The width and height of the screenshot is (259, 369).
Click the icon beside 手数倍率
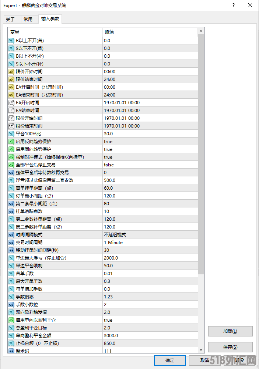[11, 297]
